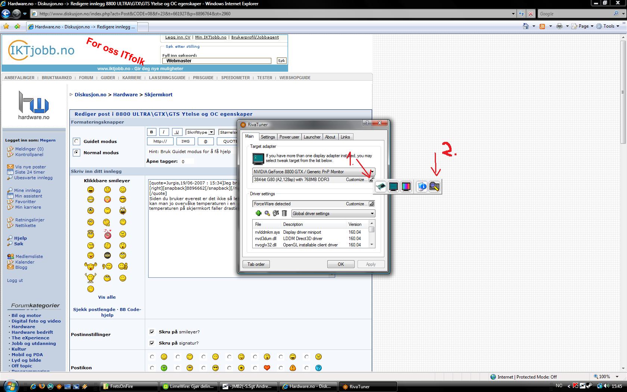Select post icon radio for blue question mark
This screenshot has height=392, width=627.
click(306, 368)
